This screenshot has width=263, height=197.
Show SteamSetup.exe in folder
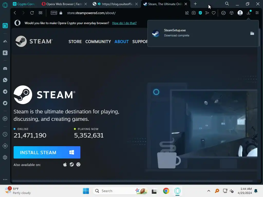click(252, 33)
